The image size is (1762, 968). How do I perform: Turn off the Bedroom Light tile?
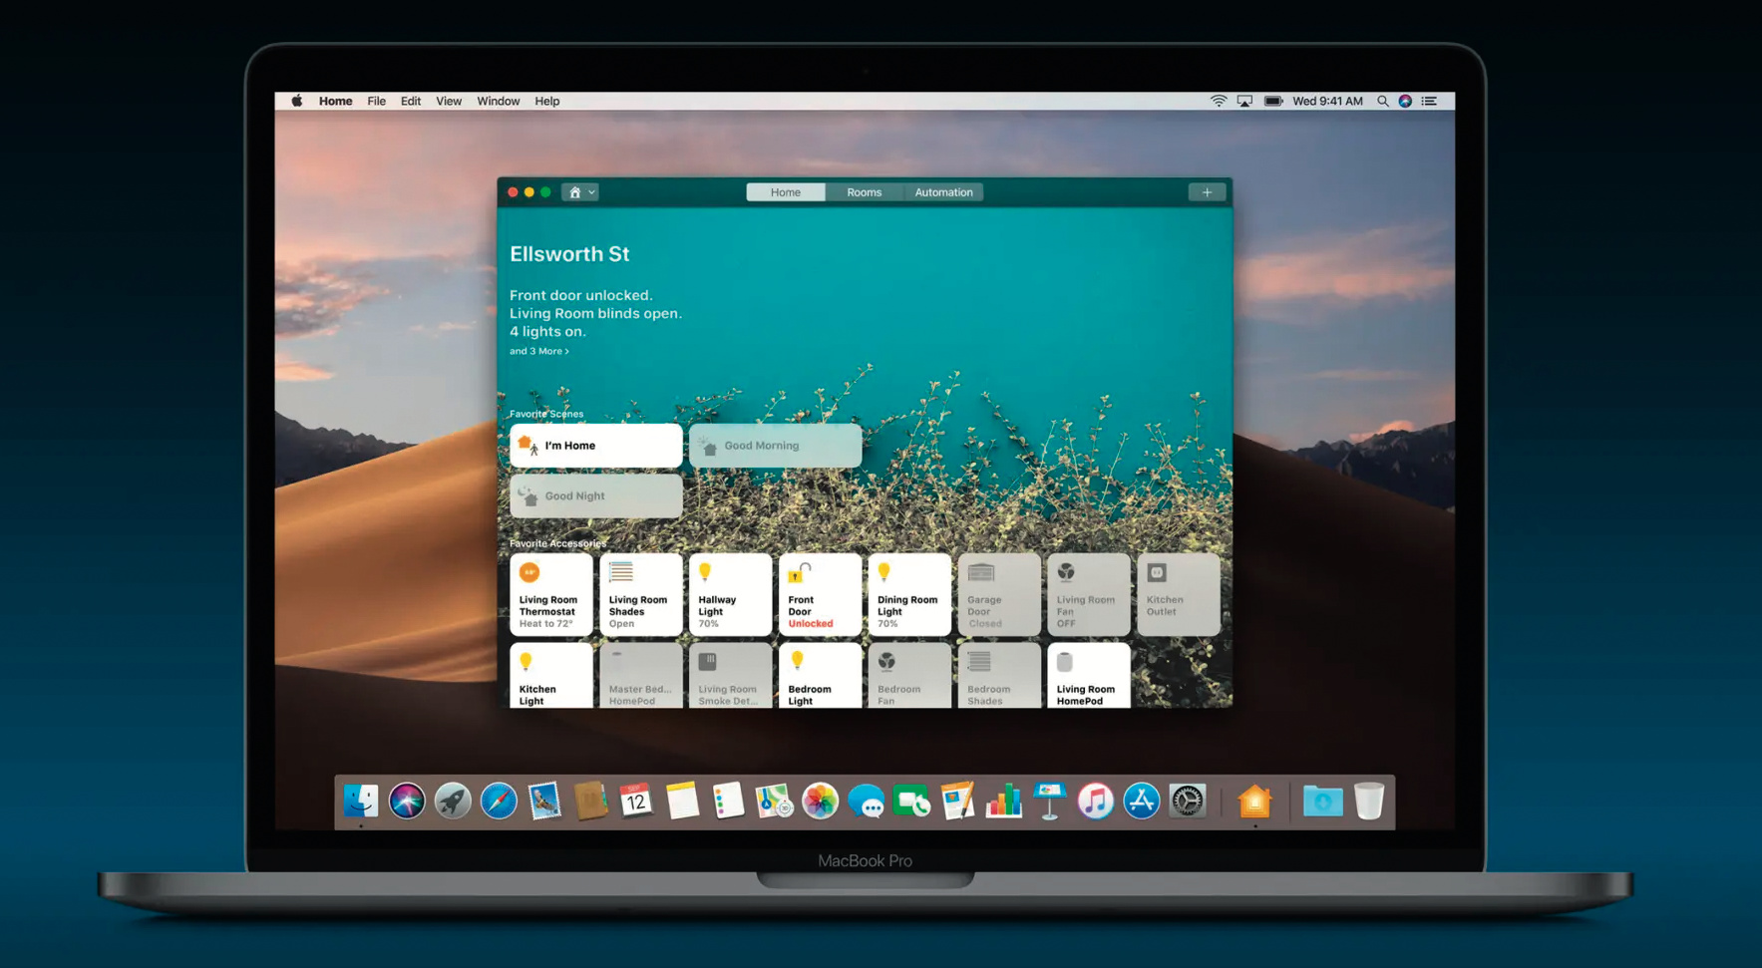tap(820, 676)
